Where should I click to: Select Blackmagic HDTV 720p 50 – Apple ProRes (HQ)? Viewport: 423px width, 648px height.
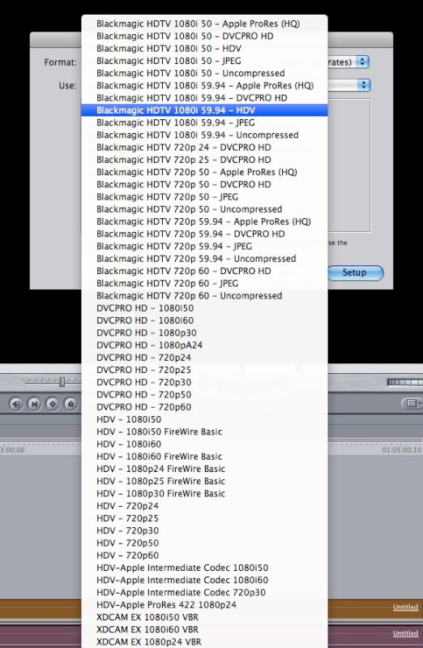point(204,172)
